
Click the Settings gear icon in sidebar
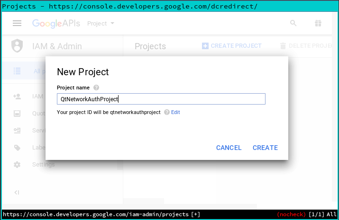pos(17,165)
